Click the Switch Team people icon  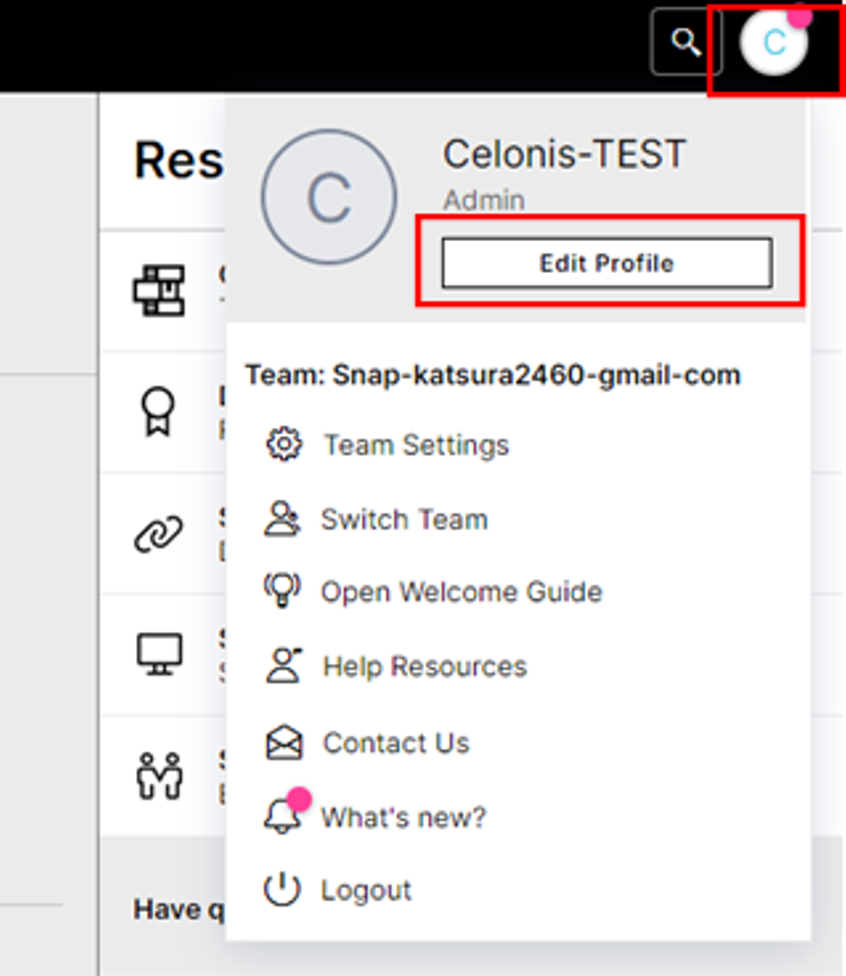(282, 519)
